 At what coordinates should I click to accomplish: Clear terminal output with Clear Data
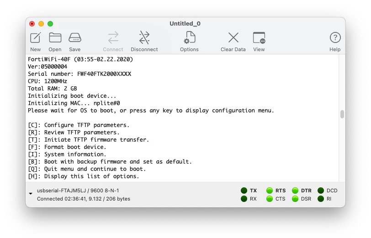click(x=233, y=37)
